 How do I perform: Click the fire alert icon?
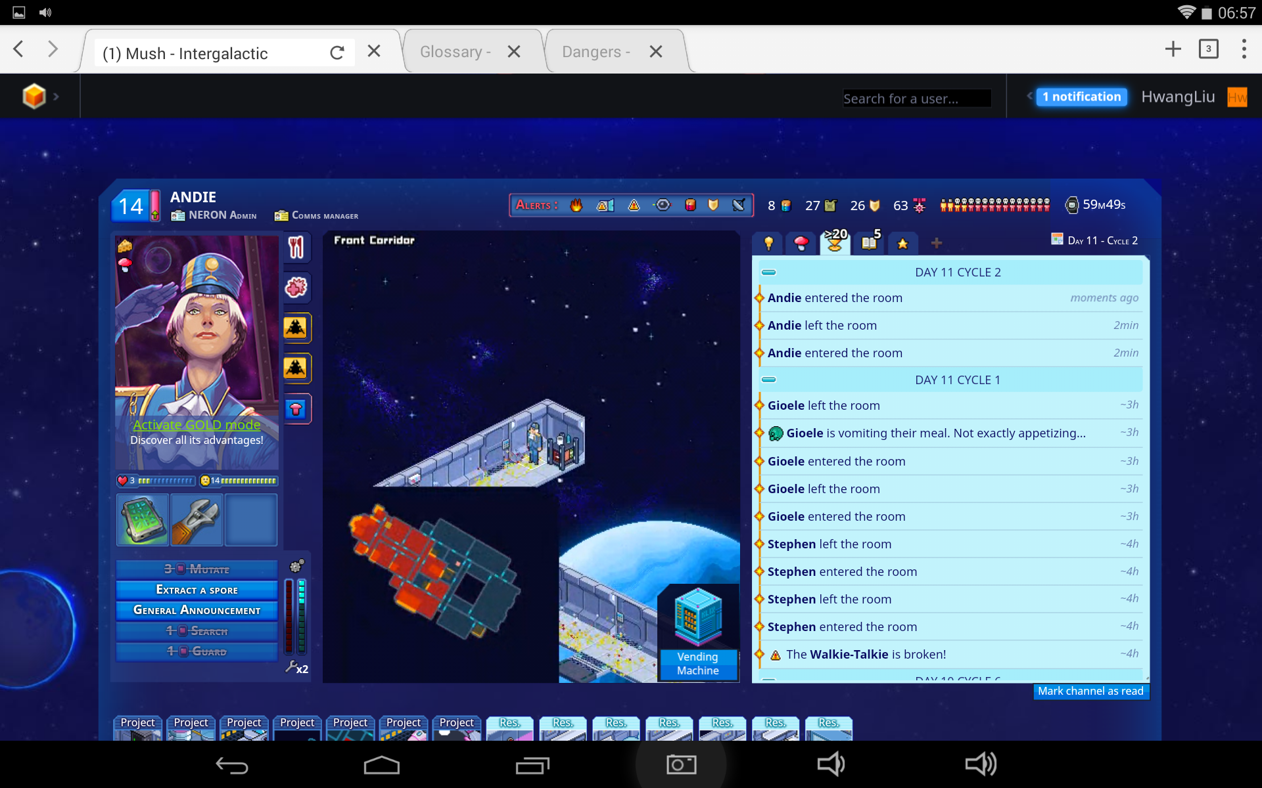576,206
